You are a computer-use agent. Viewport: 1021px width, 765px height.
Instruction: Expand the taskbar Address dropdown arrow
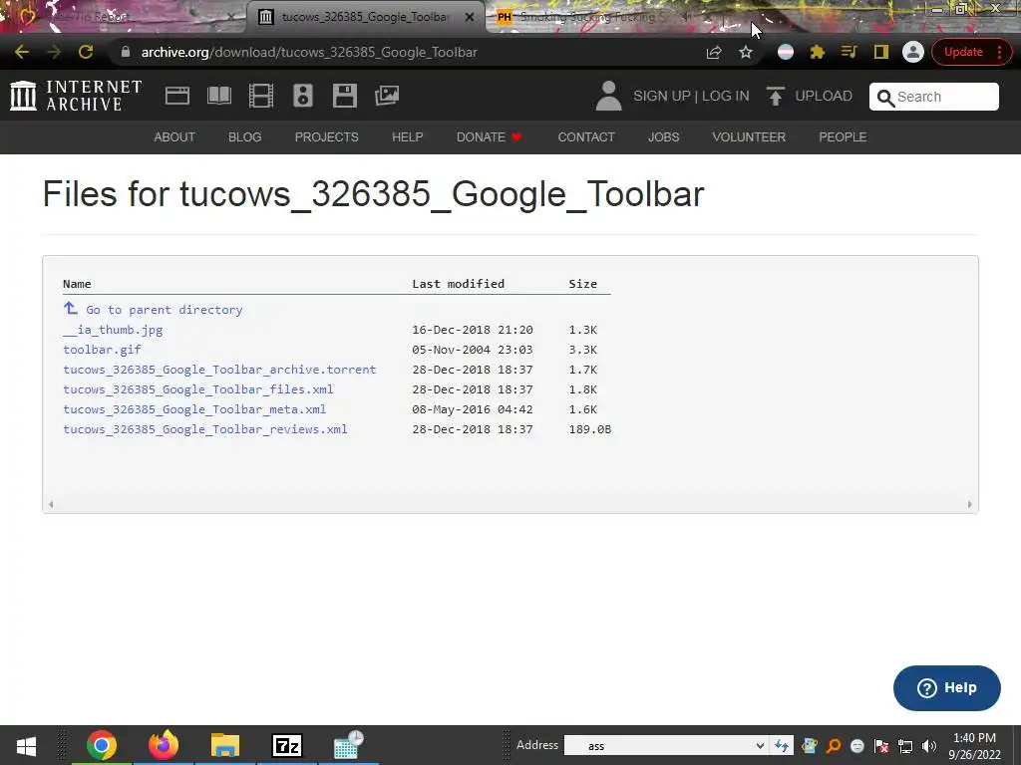point(759,746)
